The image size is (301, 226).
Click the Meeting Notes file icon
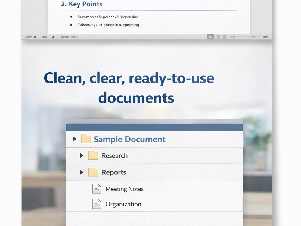tap(97, 189)
